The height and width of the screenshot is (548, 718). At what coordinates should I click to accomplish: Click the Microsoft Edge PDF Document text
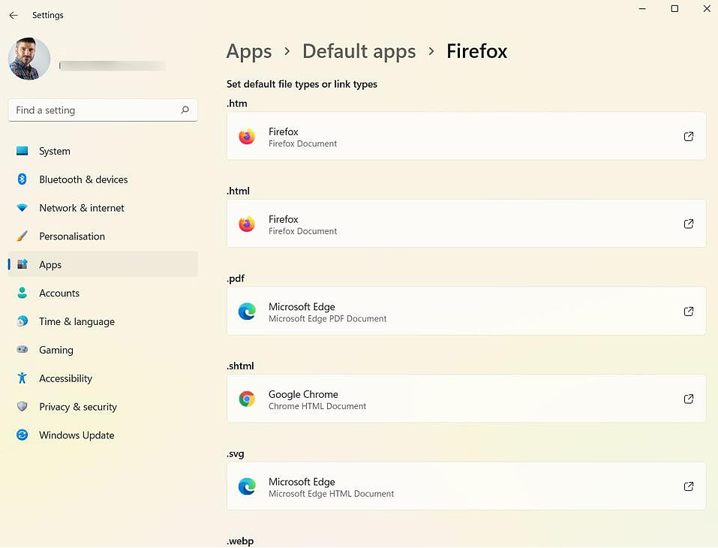327,318
